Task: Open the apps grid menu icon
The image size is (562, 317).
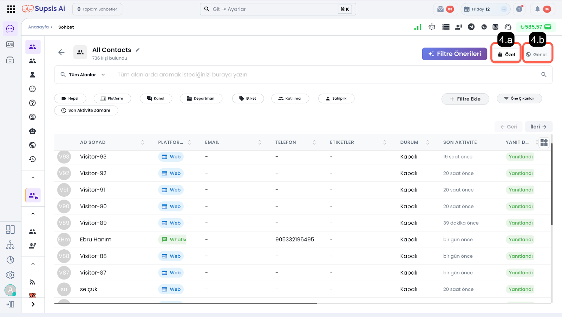Action: 11,9
